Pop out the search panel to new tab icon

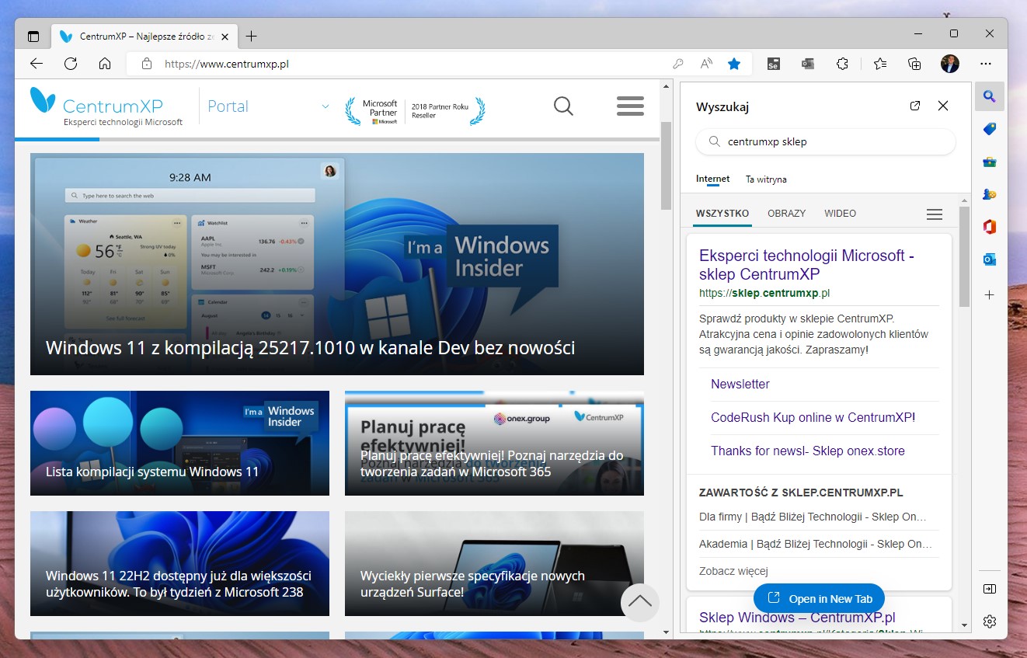tap(915, 106)
